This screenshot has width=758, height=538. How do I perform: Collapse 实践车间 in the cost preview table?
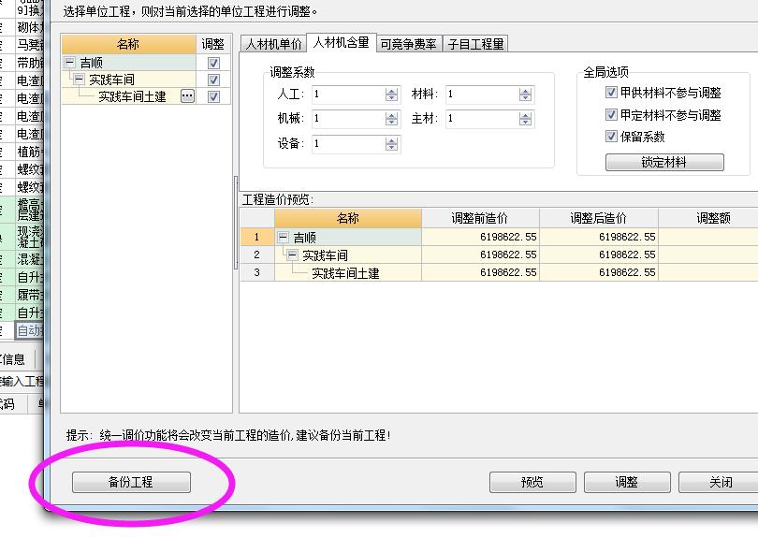(x=293, y=255)
